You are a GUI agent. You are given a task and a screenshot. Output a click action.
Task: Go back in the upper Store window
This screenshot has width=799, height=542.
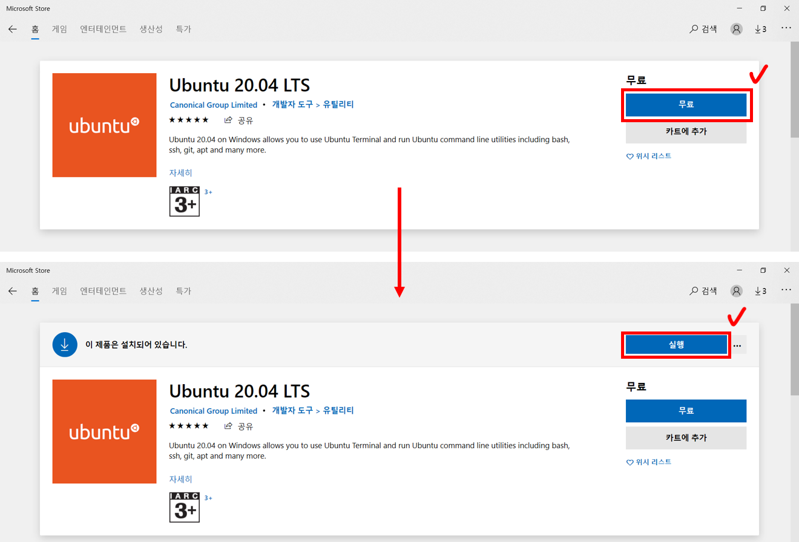click(12, 29)
